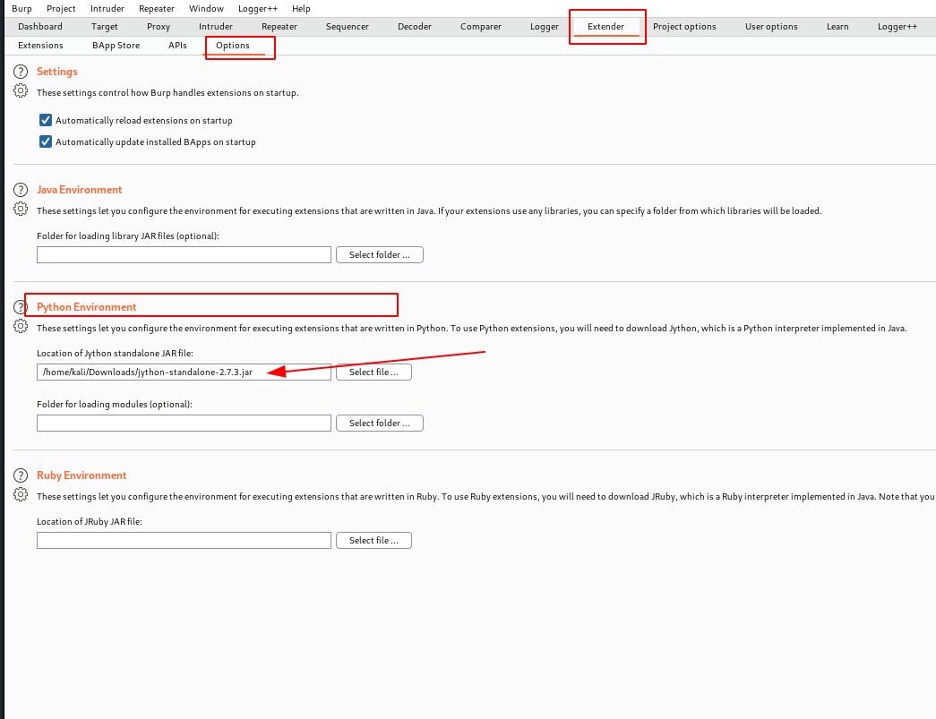Focus the Java library JAR folder field

click(184, 255)
